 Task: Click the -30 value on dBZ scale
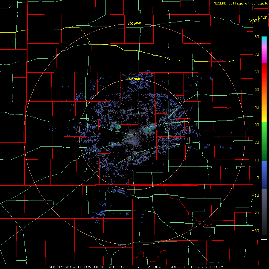coord(256,230)
